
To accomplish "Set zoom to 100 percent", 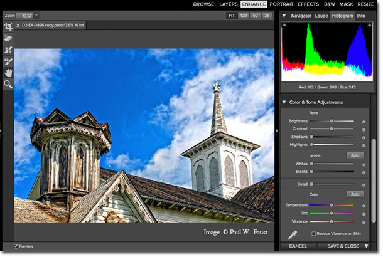I will (x=243, y=16).
